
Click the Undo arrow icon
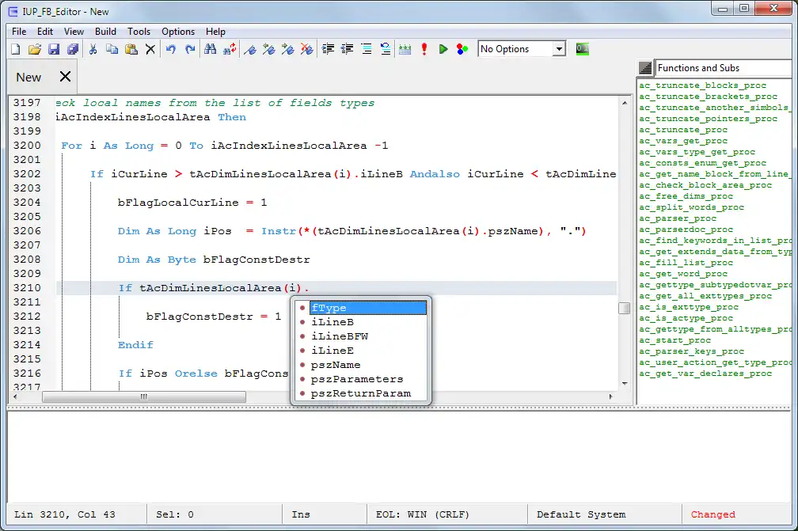pos(171,49)
